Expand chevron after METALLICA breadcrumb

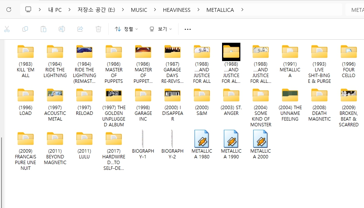tap(242, 10)
